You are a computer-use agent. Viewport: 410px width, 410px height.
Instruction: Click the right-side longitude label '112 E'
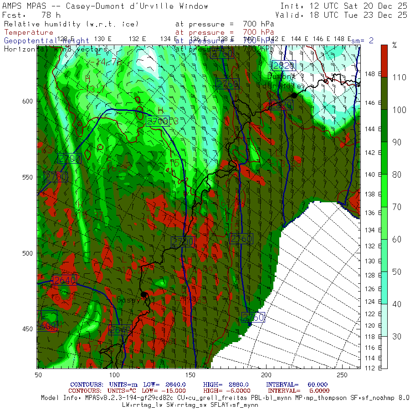click(374, 368)
